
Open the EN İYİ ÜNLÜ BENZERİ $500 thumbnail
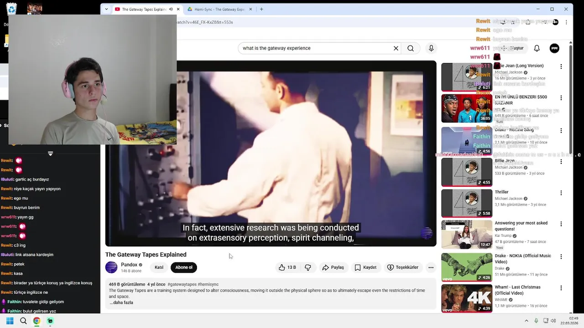click(467, 108)
